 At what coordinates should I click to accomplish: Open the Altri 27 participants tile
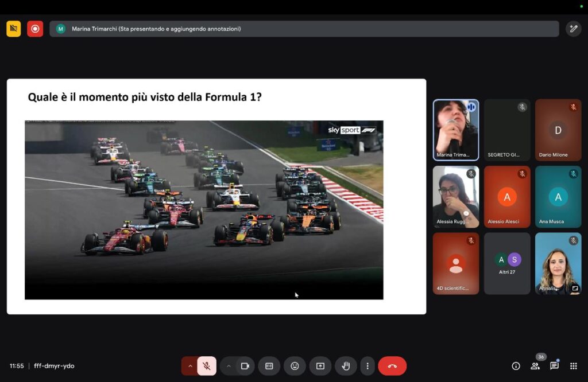(507, 263)
